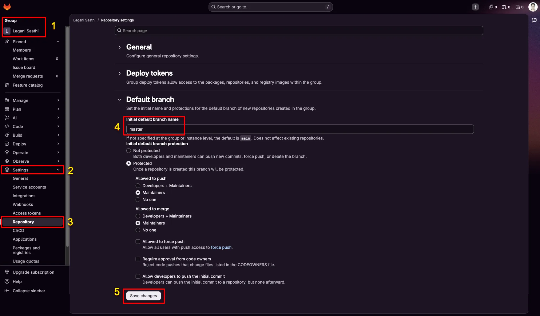Viewport: 540px width, 316px height.
Task: Click the Plan calendar icon
Action: [7, 109]
